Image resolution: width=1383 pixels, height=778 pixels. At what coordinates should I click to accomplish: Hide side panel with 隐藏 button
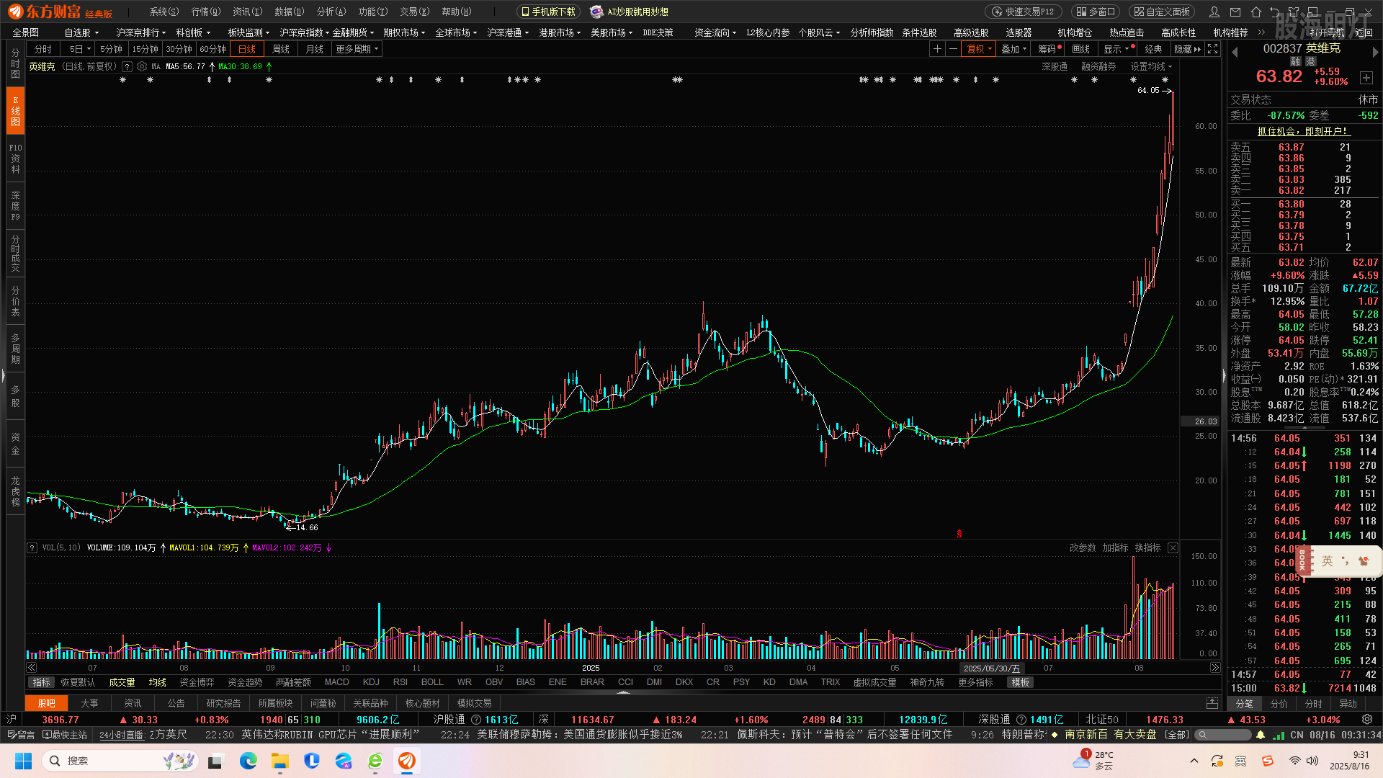[x=1187, y=49]
